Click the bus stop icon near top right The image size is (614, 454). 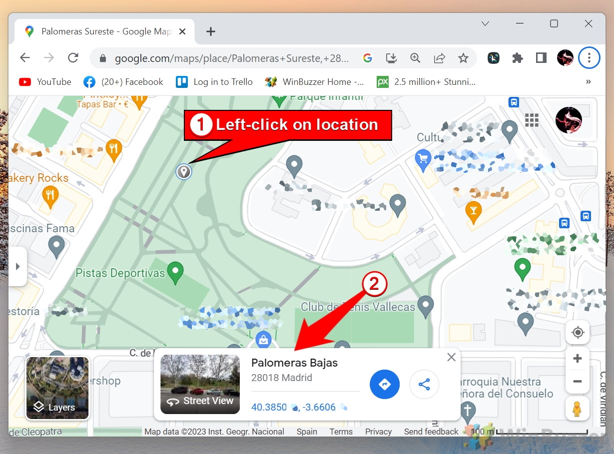click(x=513, y=102)
